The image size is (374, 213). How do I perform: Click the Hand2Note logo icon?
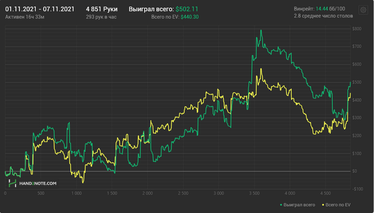[x=12, y=184]
